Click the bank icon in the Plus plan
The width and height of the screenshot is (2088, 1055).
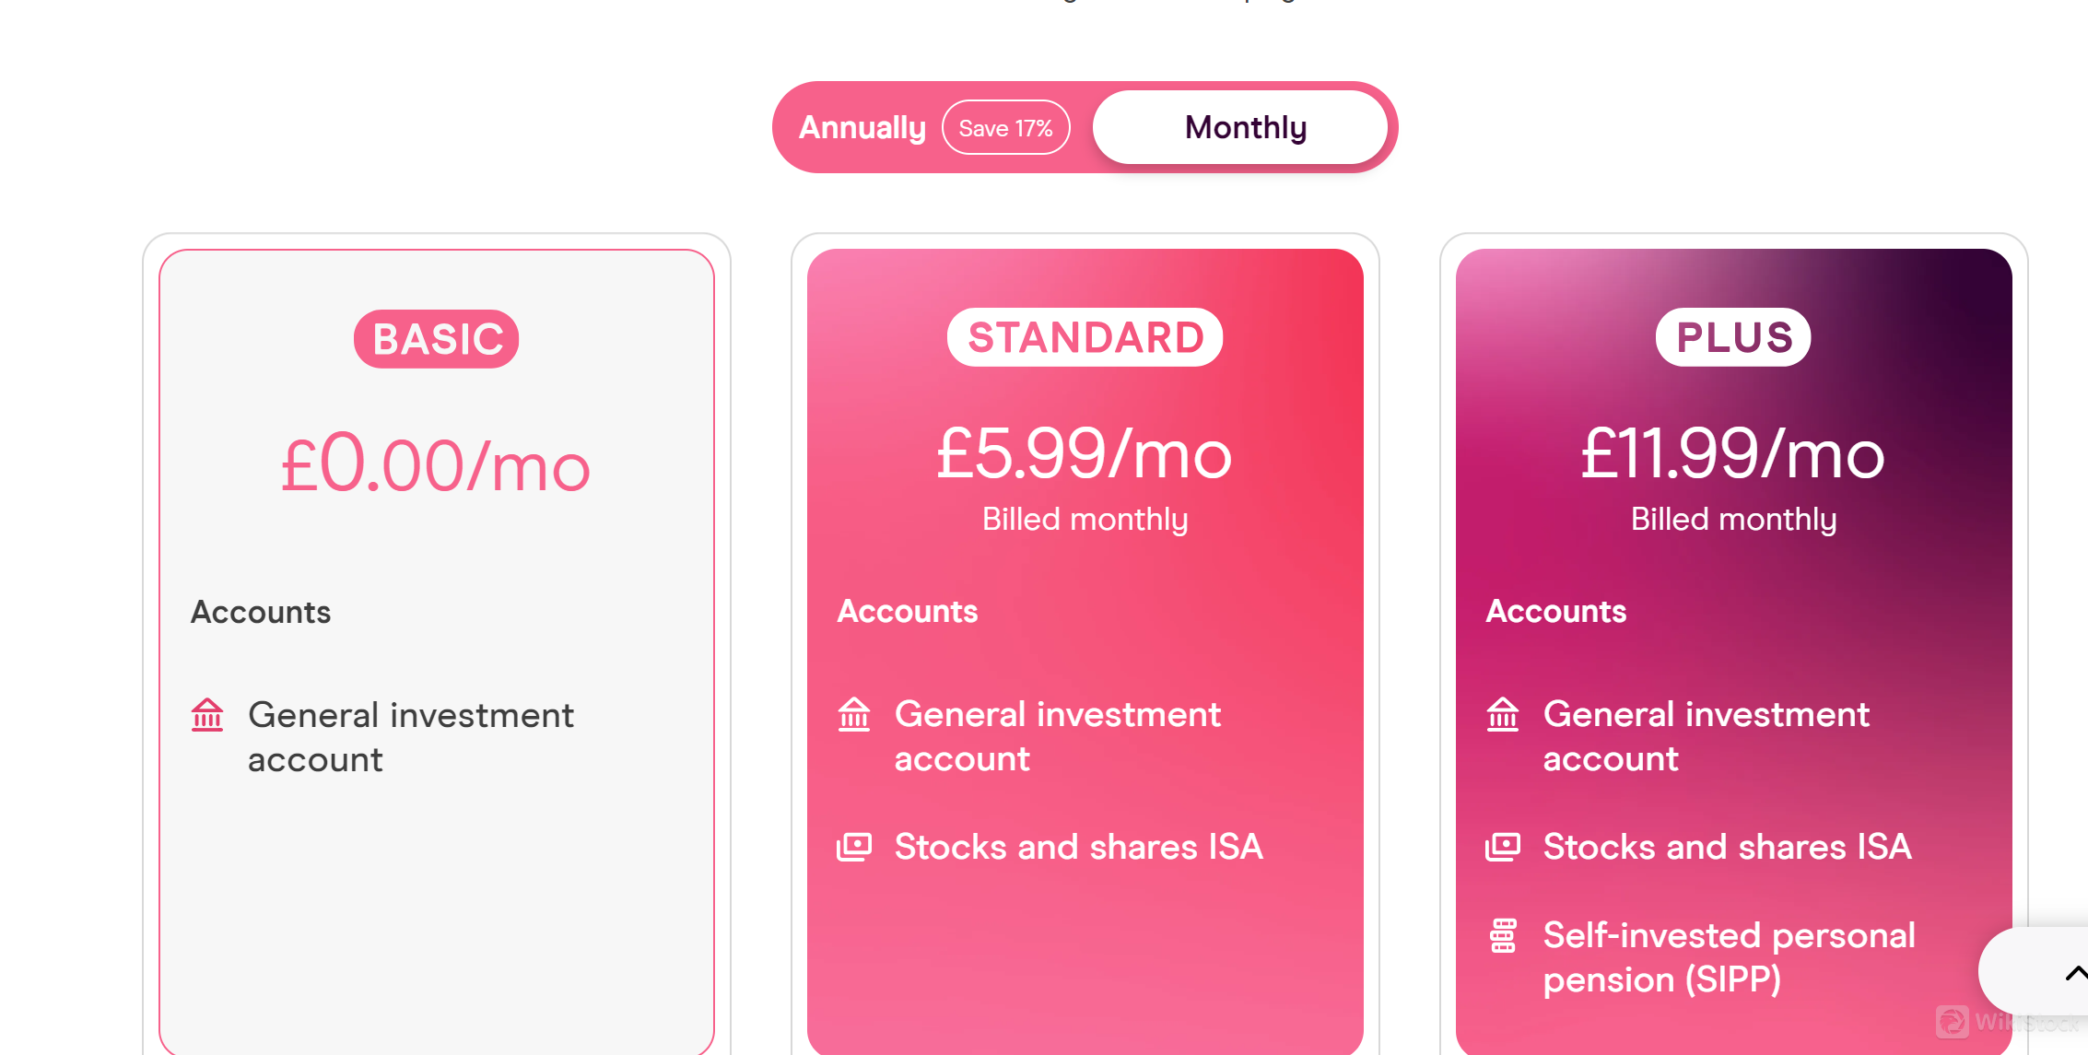pos(1503,714)
